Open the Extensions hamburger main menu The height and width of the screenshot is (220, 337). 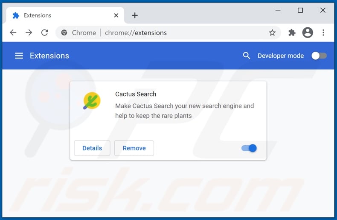coord(19,56)
